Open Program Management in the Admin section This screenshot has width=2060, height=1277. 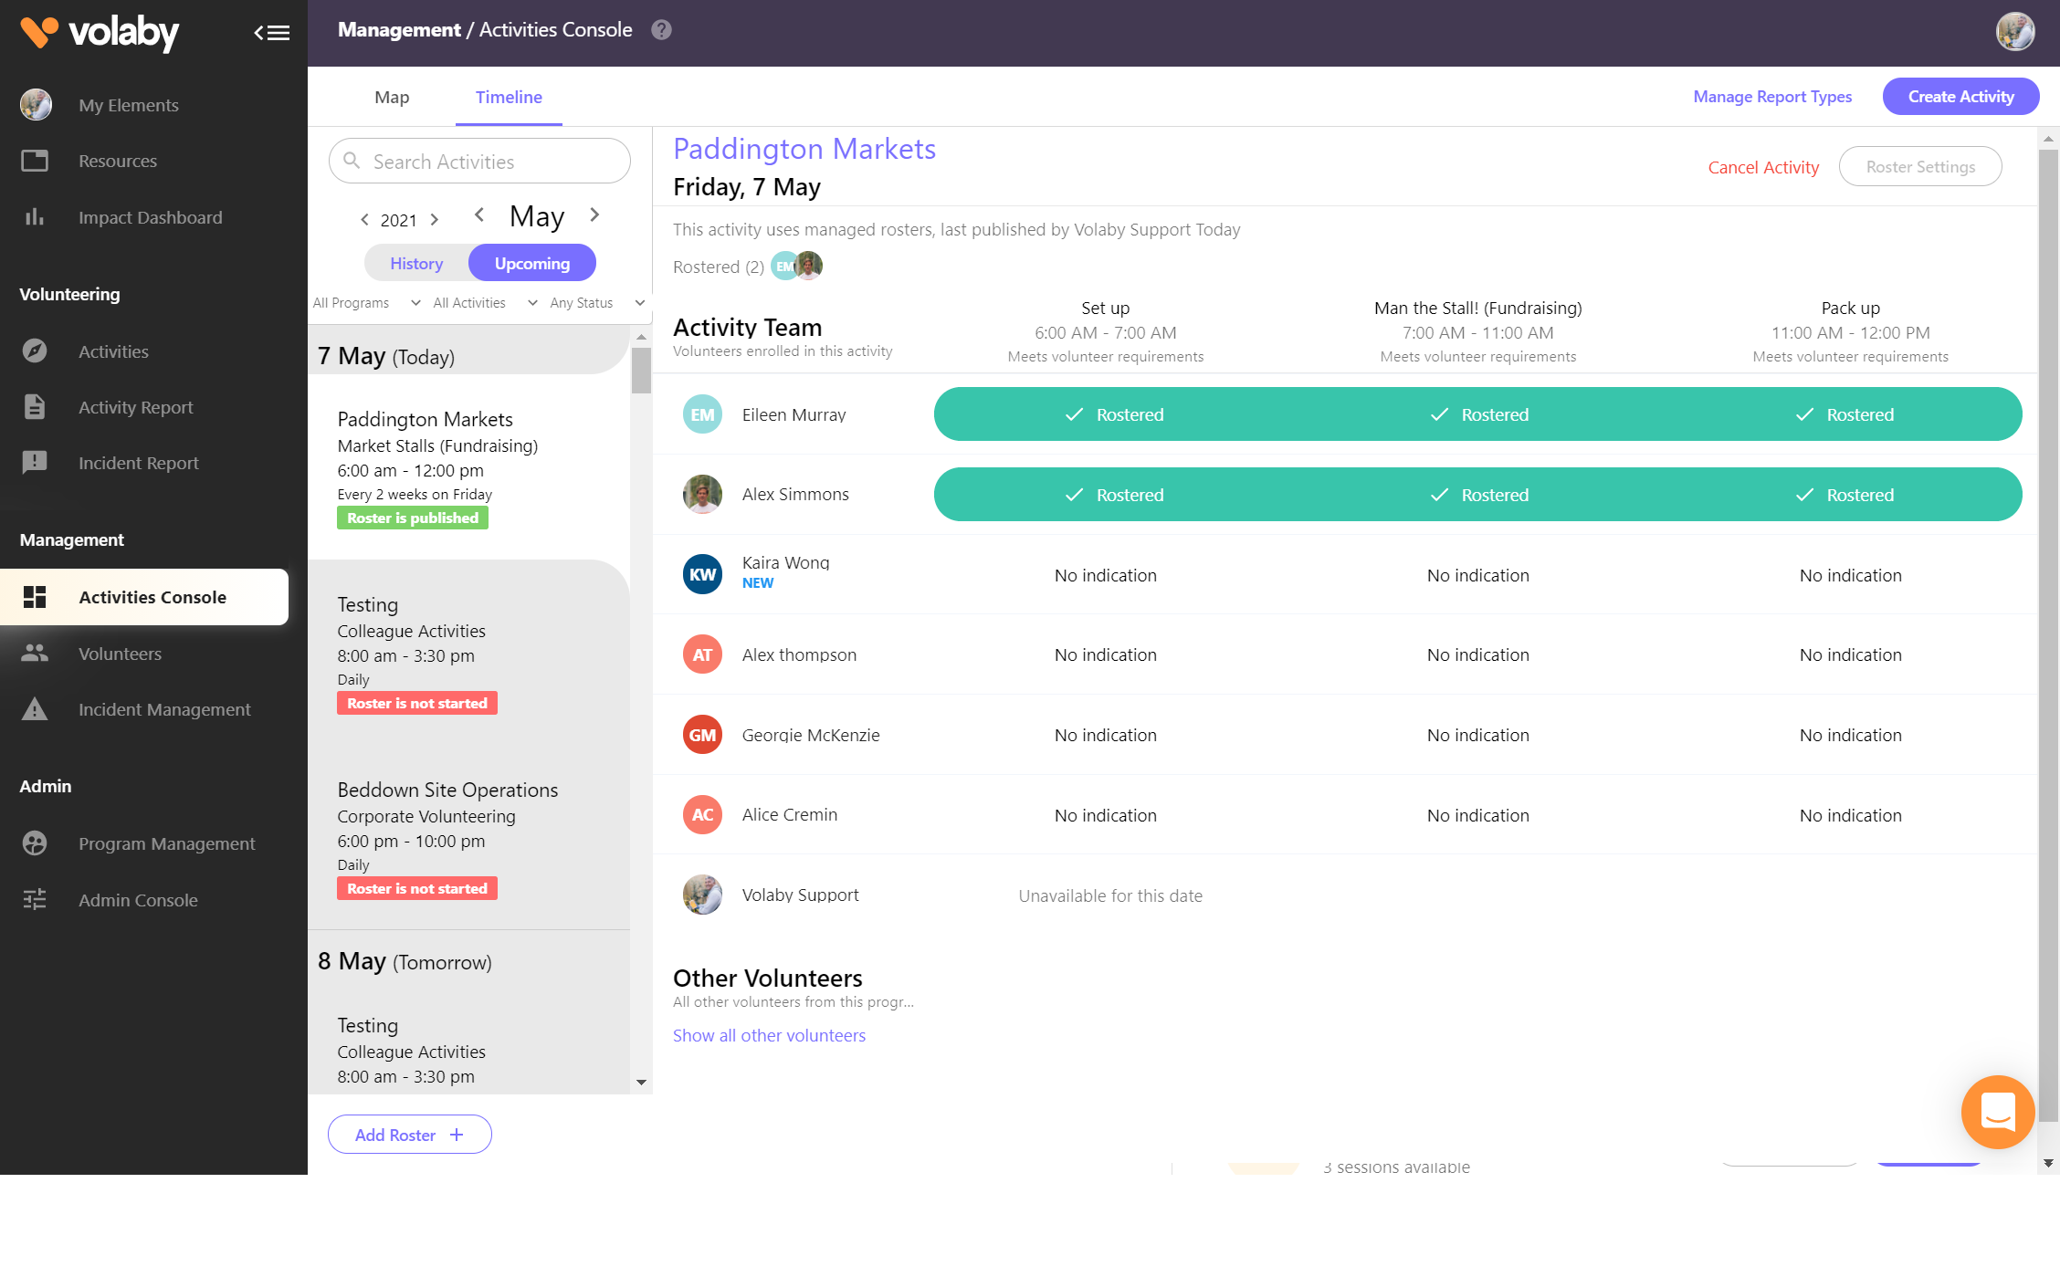point(166,843)
